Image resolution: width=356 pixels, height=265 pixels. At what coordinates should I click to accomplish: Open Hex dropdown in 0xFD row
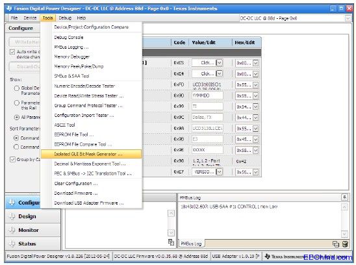[256, 85]
